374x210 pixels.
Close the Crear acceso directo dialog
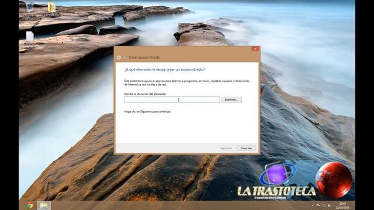click(255, 48)
